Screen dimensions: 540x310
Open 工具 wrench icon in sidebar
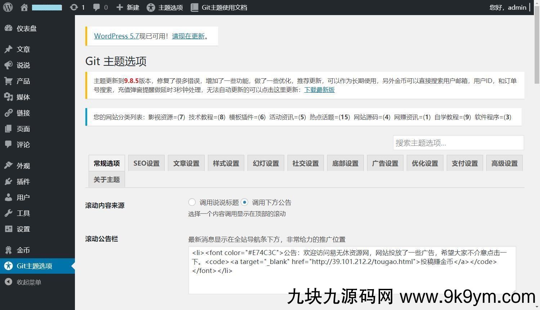pyautogui.click(x=9, y=213)
